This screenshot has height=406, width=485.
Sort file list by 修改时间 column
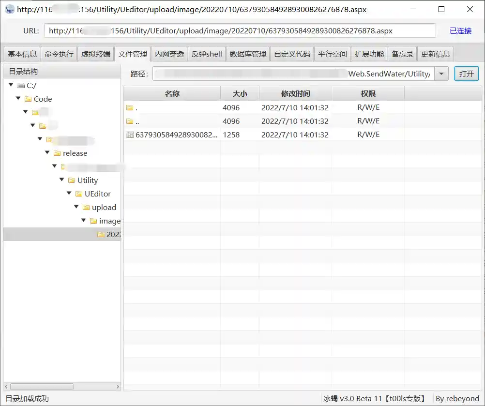pos(295,93)
